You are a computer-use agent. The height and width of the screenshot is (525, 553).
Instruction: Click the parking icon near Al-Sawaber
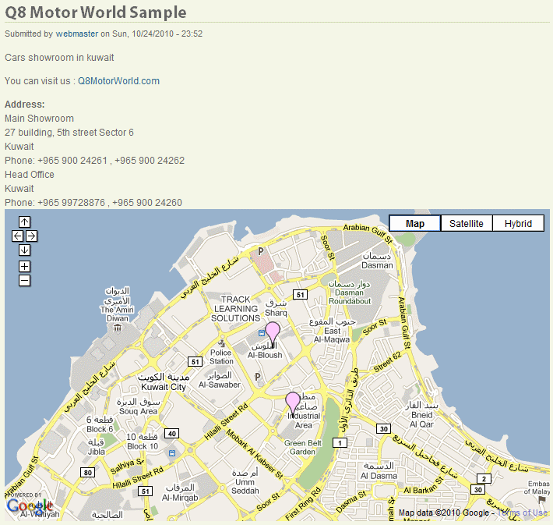tap(258, 377)
